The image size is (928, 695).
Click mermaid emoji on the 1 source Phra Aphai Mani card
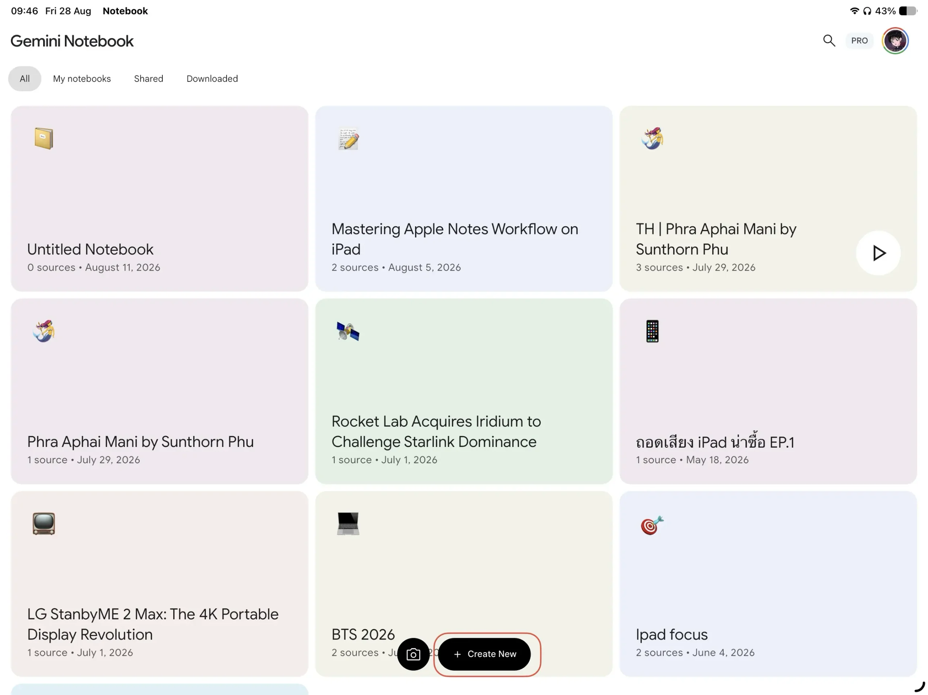(43, 331)
